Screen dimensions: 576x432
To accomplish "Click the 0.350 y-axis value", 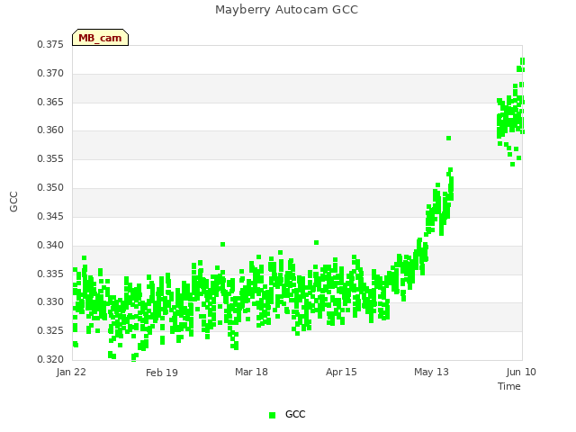I will tap(50, 188).
